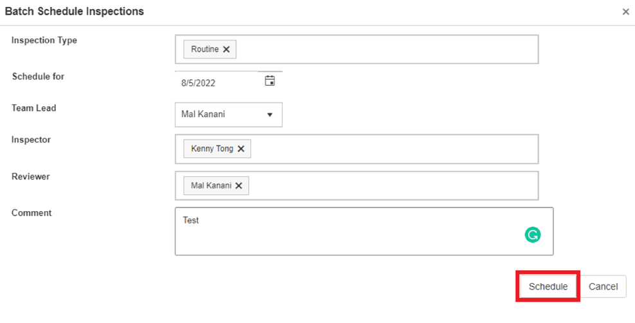Remove Kenny Tong from Inspector field
635x323 pixels.
click(241, 149)
